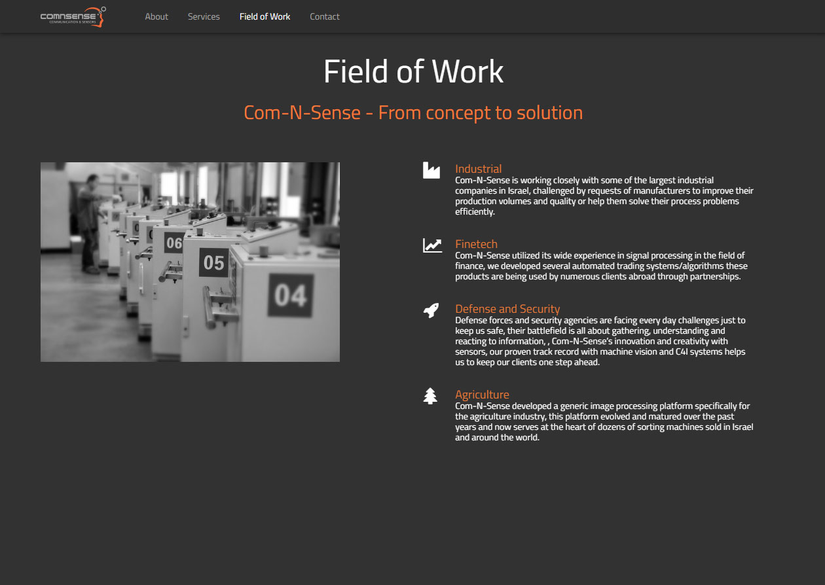Click the paragraph about largest industrial companies
Image resolution: width=825 pixels, height=585 pixels.
coord(604,196)
